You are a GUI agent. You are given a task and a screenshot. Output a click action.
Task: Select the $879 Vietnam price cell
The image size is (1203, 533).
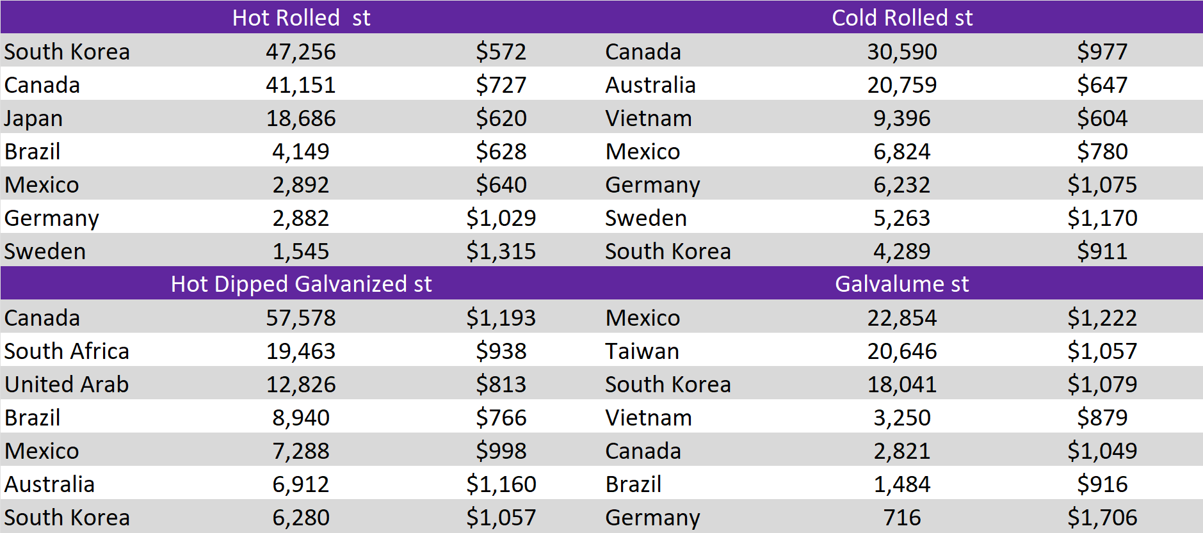click(1102, 418)
